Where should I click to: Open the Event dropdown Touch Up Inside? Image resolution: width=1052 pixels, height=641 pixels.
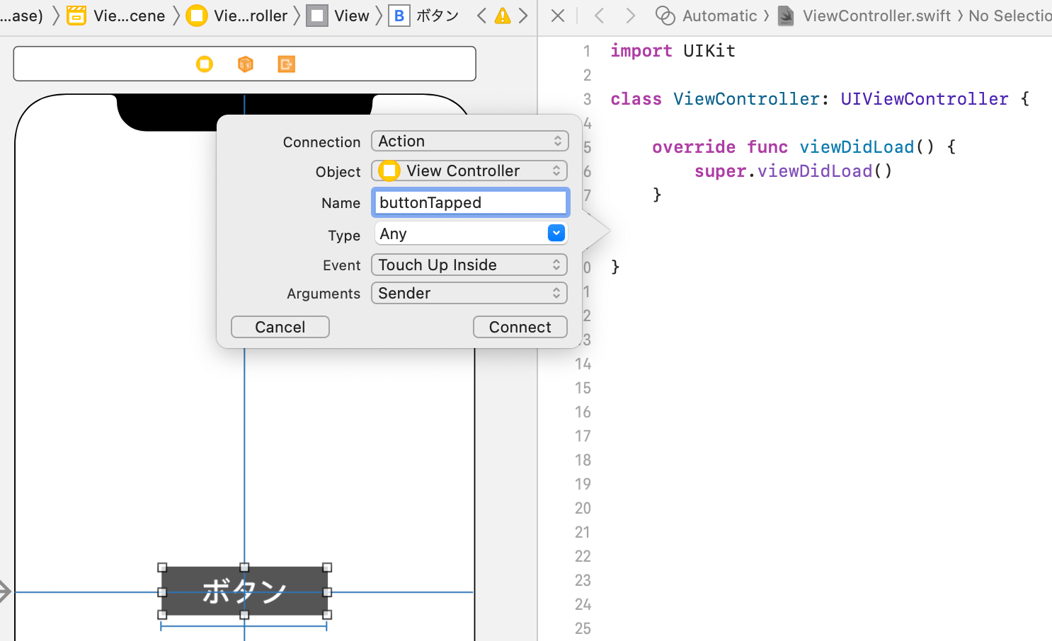[x=469, y=265]
